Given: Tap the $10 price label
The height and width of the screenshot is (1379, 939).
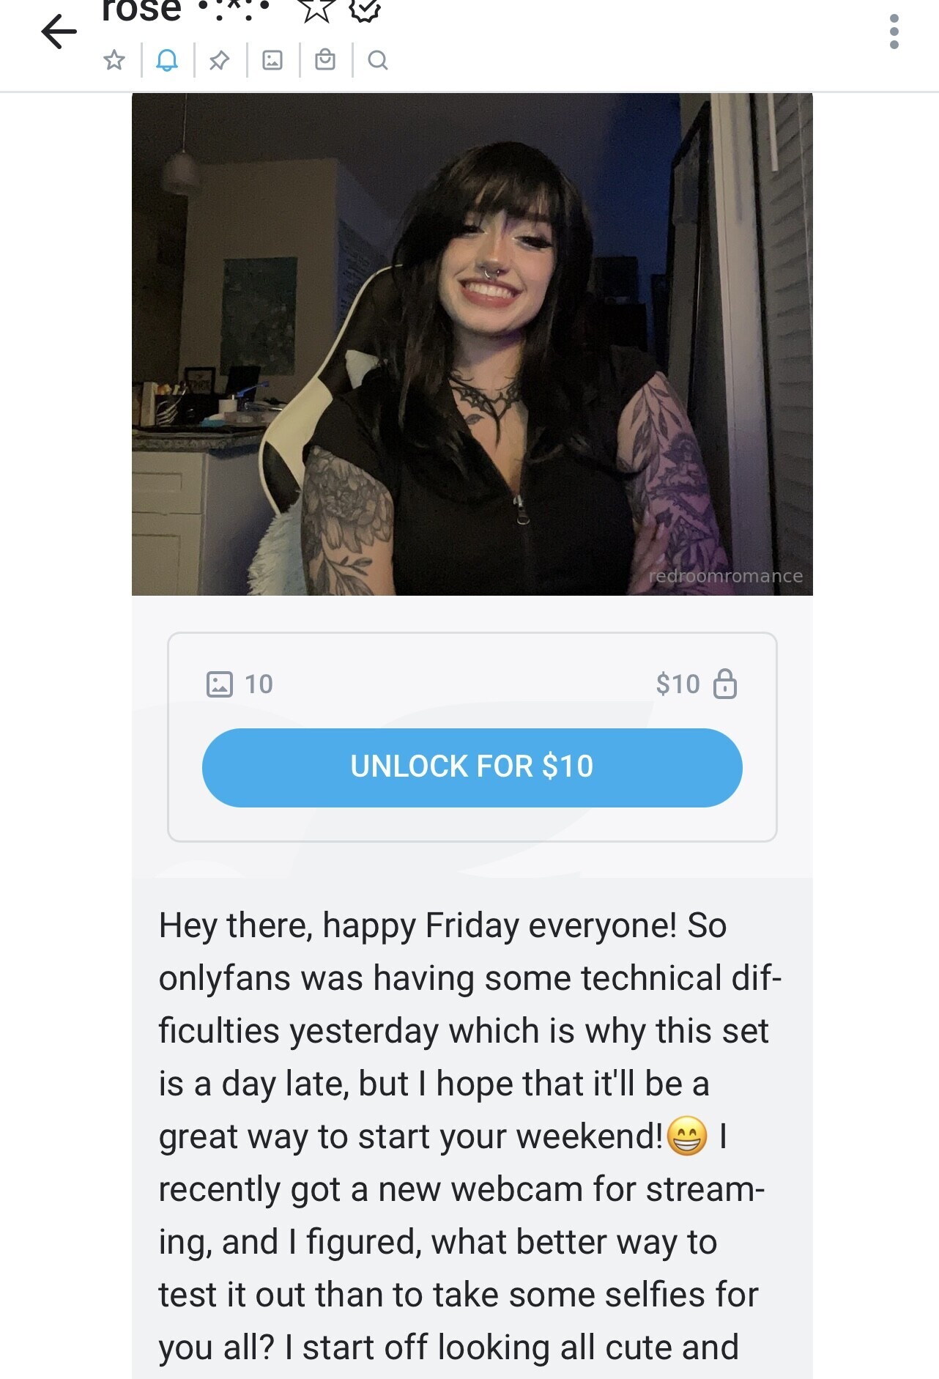Looking at the screenshot, I should [678, 684].
